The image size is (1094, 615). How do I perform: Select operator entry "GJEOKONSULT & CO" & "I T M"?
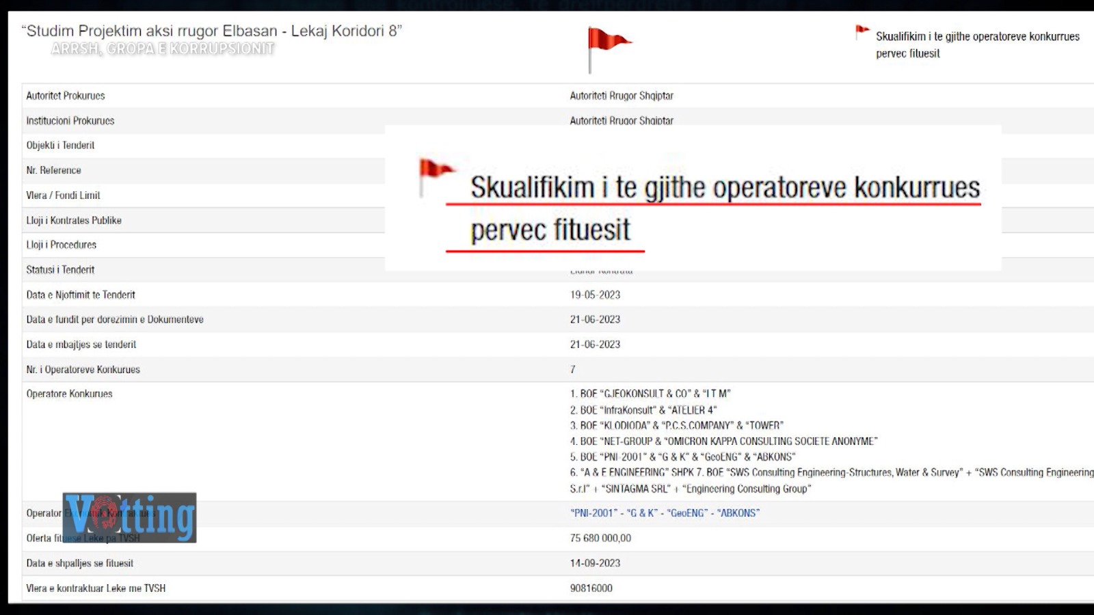click(650, 394)
